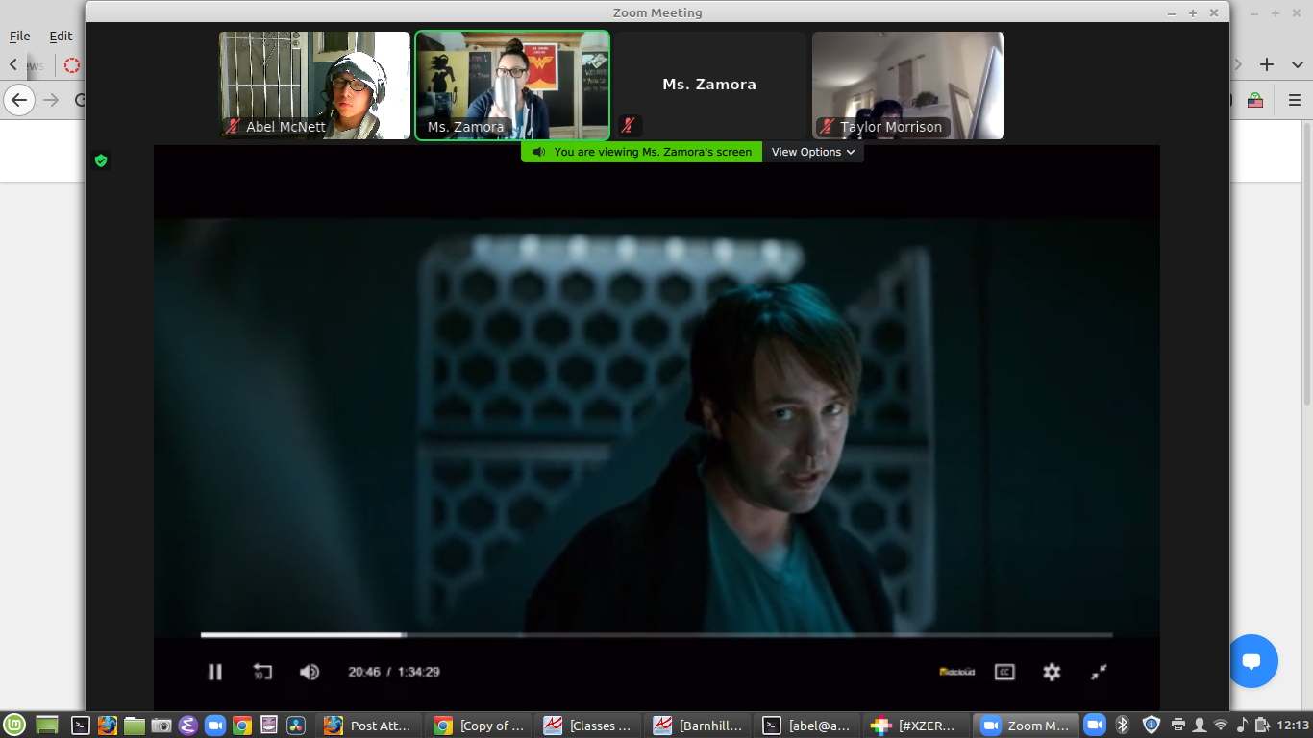
Task: Open the battery power tray icon
Action: [x=1261, y=725]
